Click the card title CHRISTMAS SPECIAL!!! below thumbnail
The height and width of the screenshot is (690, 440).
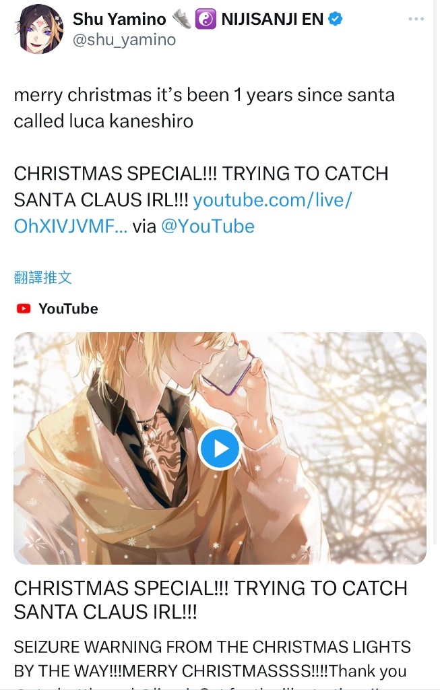pyautogui.click(x=210, y=600)
